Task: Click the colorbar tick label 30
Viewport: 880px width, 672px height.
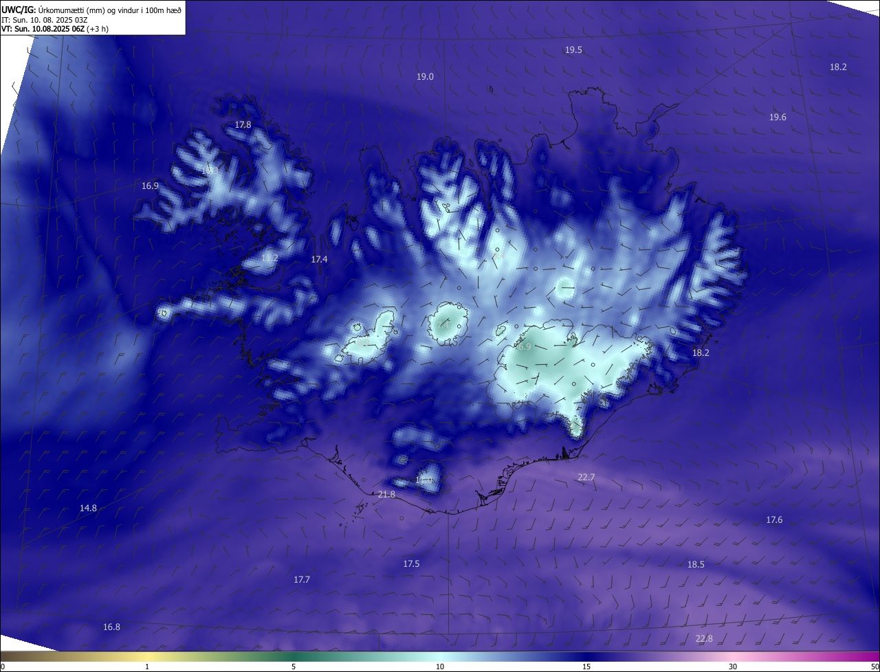Action: click(733, 667)
